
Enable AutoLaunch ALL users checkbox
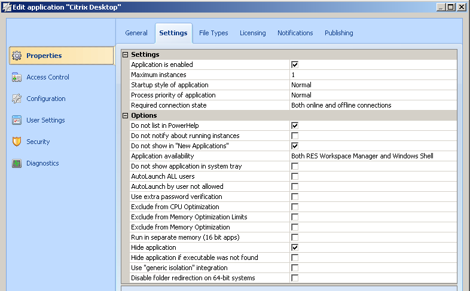[294, 176]
